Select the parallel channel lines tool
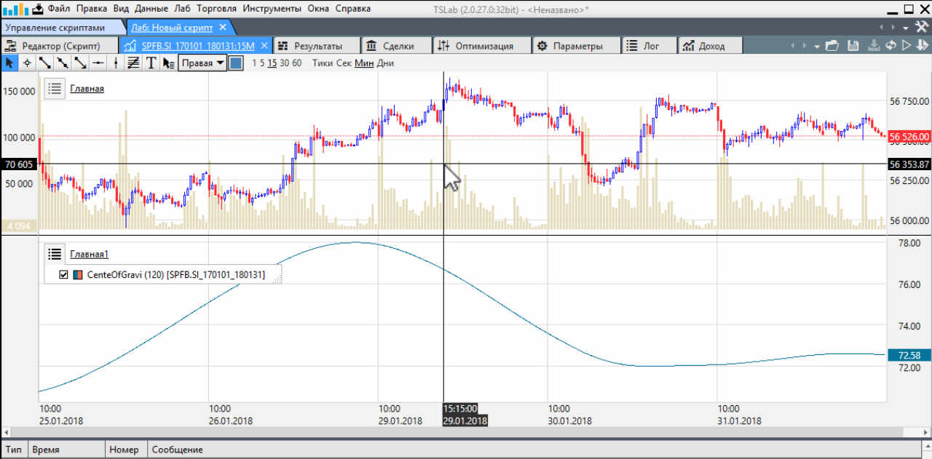 tap(133, 63)
